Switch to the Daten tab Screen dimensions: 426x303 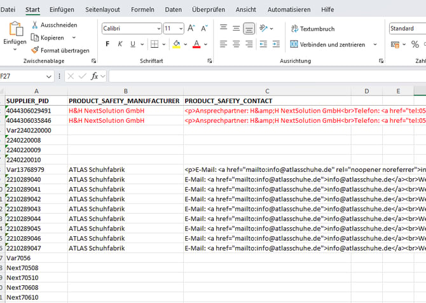point(173,10)
